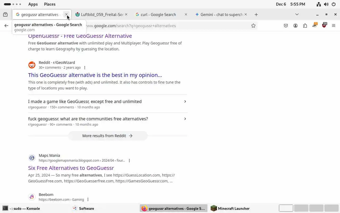Open three-dot menu for Reddit result
Screen dimensions: 340x213
tap(85, 68)
